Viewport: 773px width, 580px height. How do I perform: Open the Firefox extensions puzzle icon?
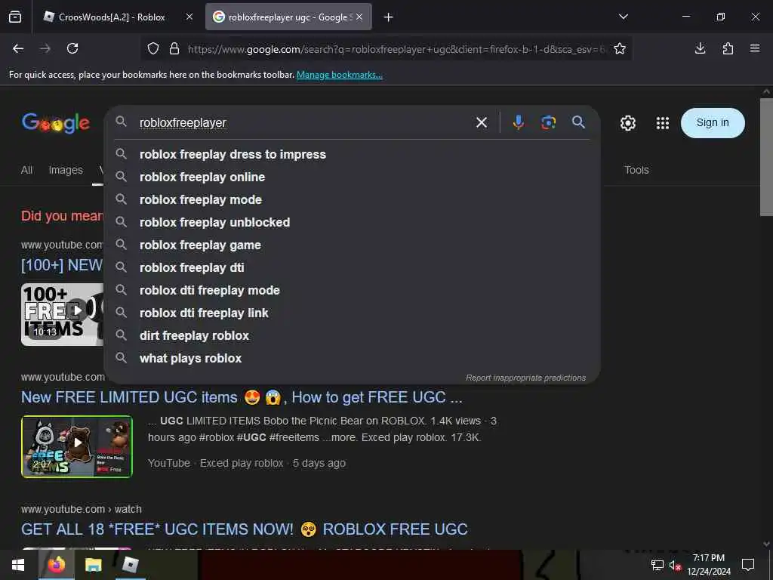[728, 48]
